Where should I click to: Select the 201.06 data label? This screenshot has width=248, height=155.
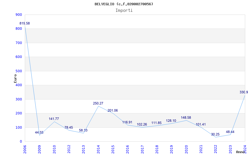pyautogui.click(x=113, y=110)
